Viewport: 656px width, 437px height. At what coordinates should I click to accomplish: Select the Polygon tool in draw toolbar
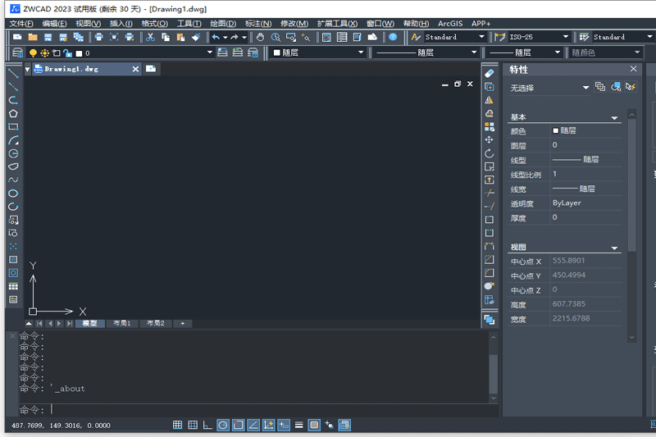pyautogui.click(x=13, y=113)
